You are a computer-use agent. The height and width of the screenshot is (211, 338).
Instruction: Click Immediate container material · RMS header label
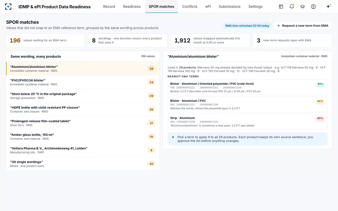tap(304, 56)
